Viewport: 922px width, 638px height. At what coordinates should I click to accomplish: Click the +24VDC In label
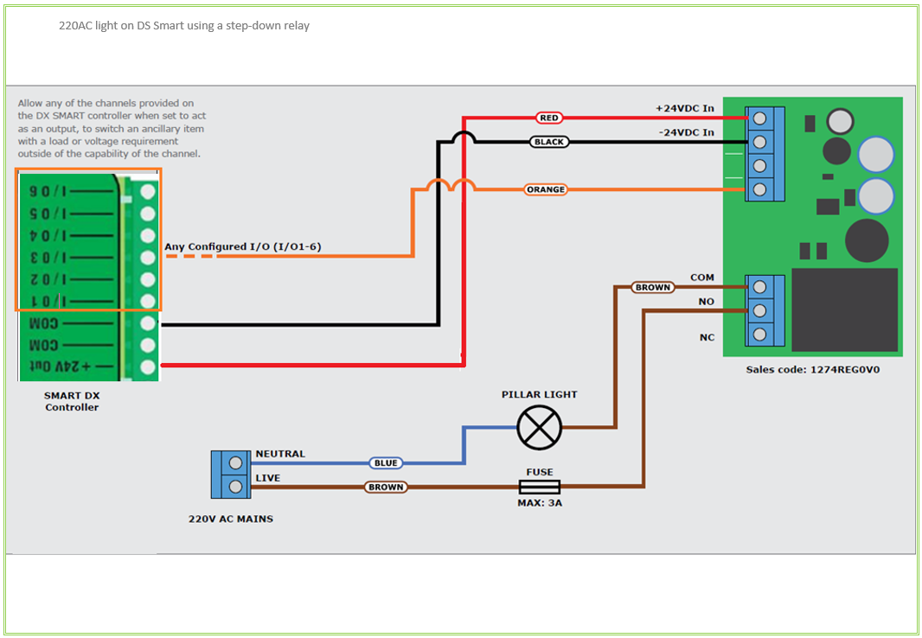coord(685,109)
